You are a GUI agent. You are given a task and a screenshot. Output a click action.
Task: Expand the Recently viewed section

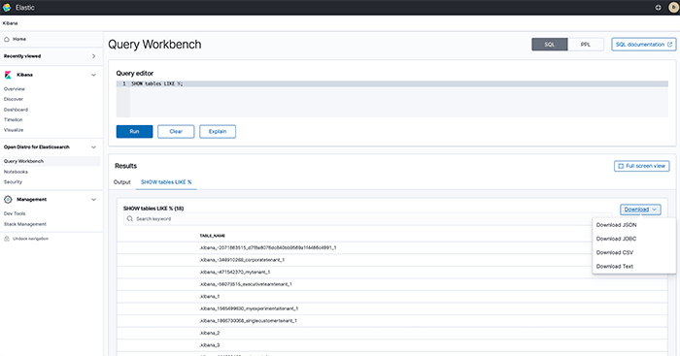(93, 56)
